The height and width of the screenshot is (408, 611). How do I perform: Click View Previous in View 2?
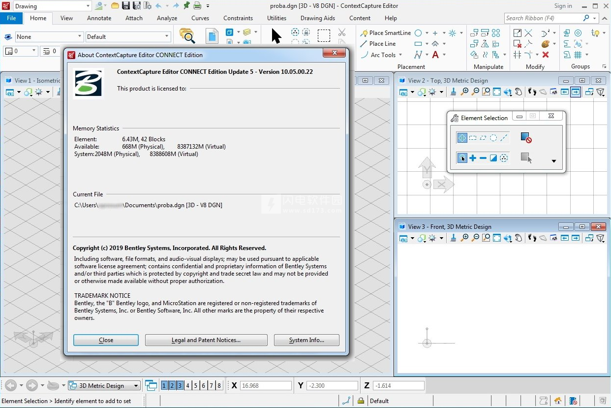click(565, 92)
